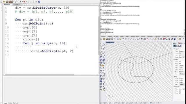Open the Surface Tools toolbar tab
This screenshot has height=104, width=186.
tap(166, 37)
